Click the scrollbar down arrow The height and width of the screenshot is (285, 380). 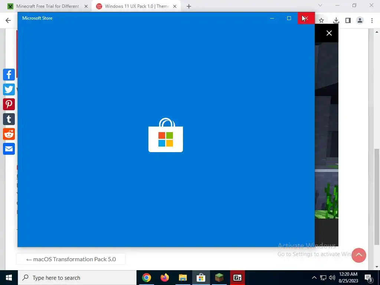pos(377,267)
